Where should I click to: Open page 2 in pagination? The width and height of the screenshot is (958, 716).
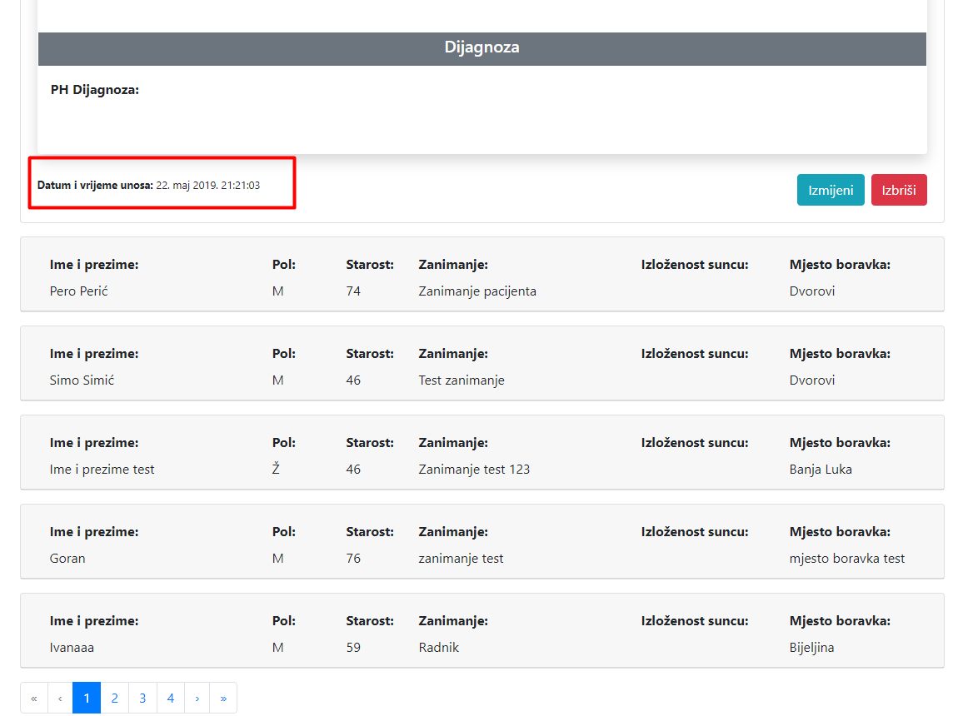pos(115,699)
